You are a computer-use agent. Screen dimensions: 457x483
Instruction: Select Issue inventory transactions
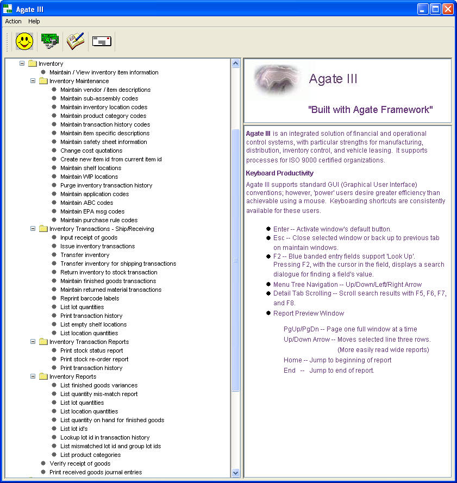click(98, 246)
